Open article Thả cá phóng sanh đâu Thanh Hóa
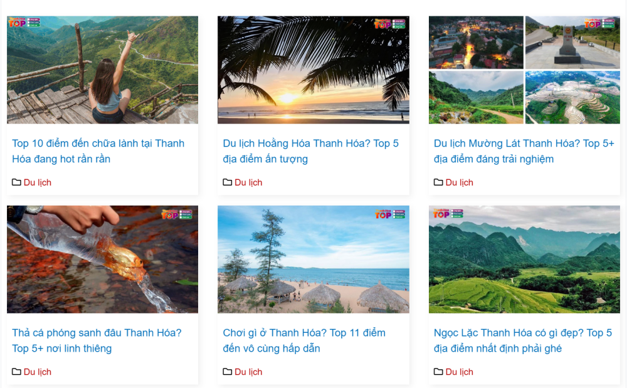The image size is (627, 388). pyautogui.click(x=97, y=340)
